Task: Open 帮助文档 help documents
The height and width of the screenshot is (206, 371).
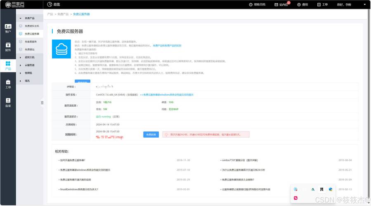Action: click(x=257, y=5)
